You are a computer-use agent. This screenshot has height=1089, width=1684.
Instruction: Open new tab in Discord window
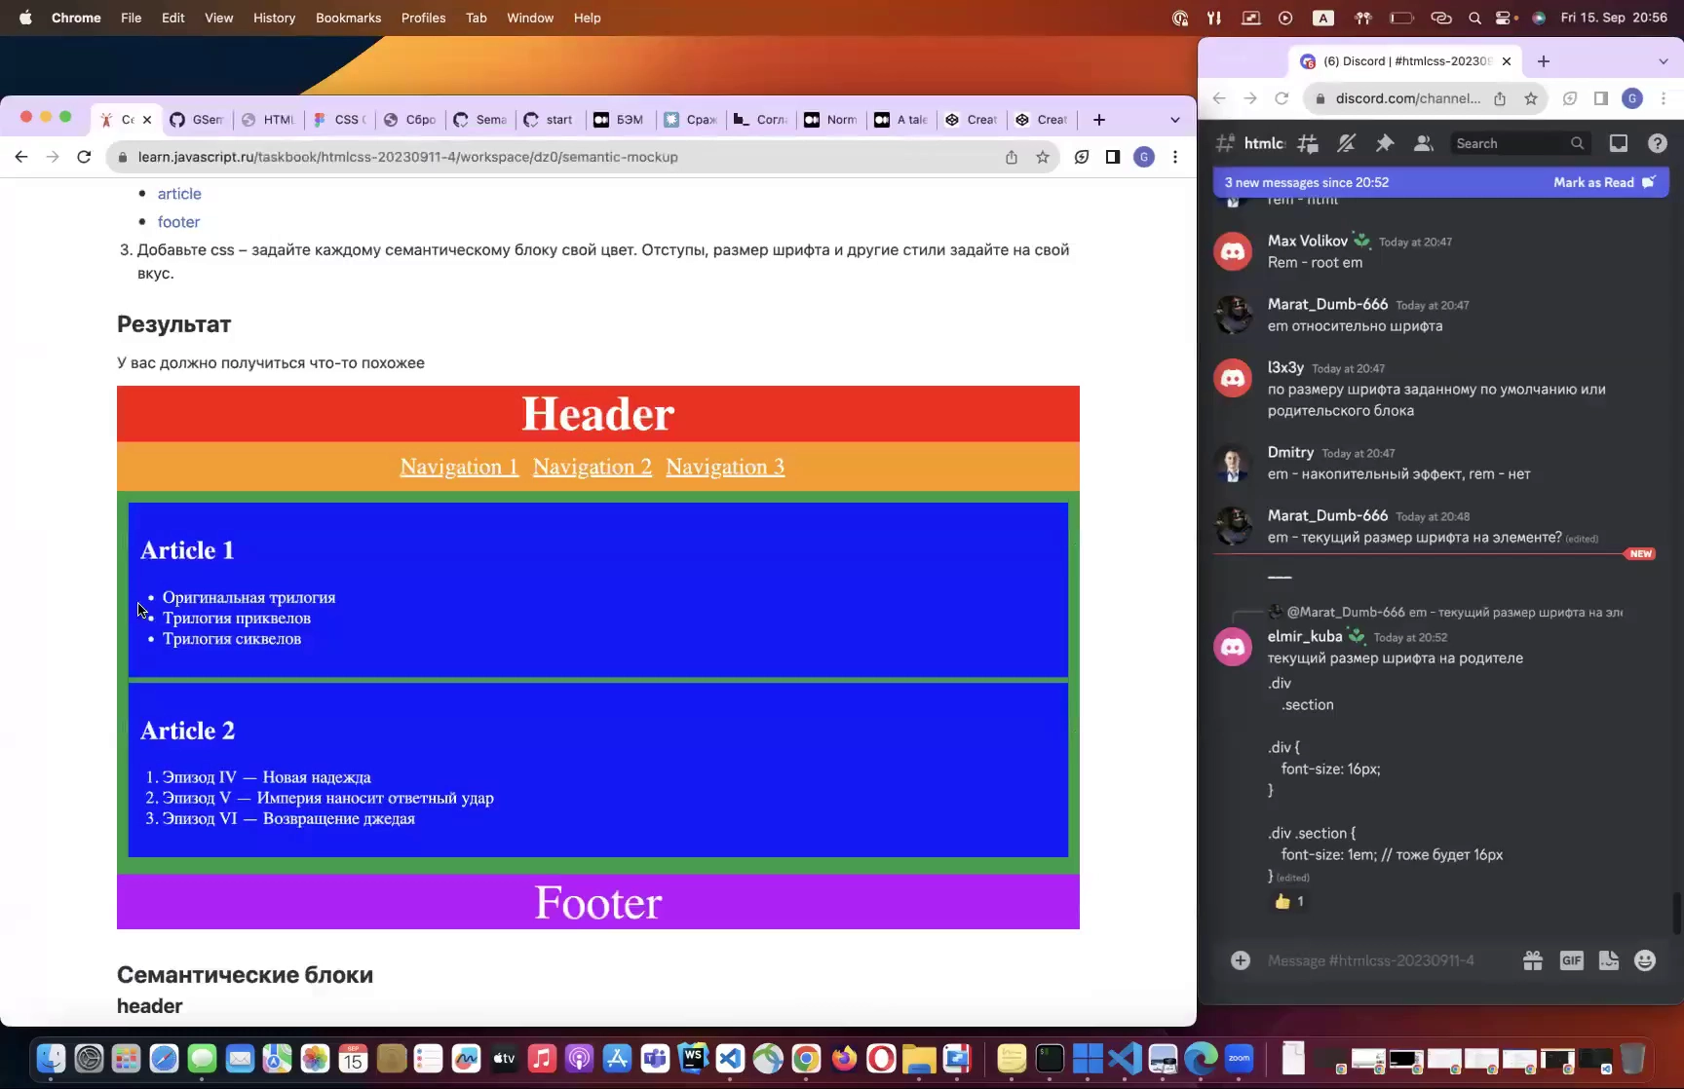[1544, 61]
